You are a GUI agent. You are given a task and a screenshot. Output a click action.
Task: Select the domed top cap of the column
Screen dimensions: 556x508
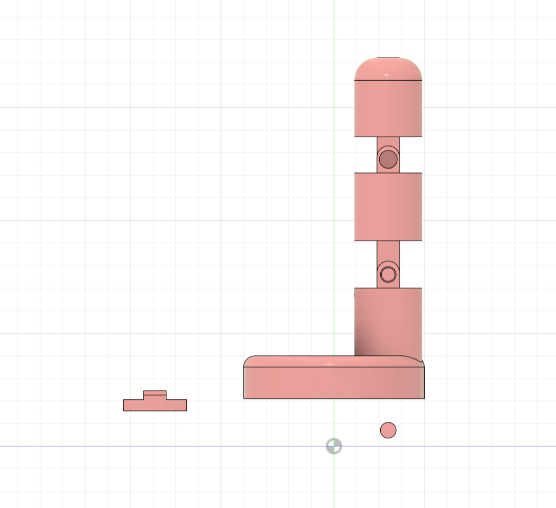(388, 69)
